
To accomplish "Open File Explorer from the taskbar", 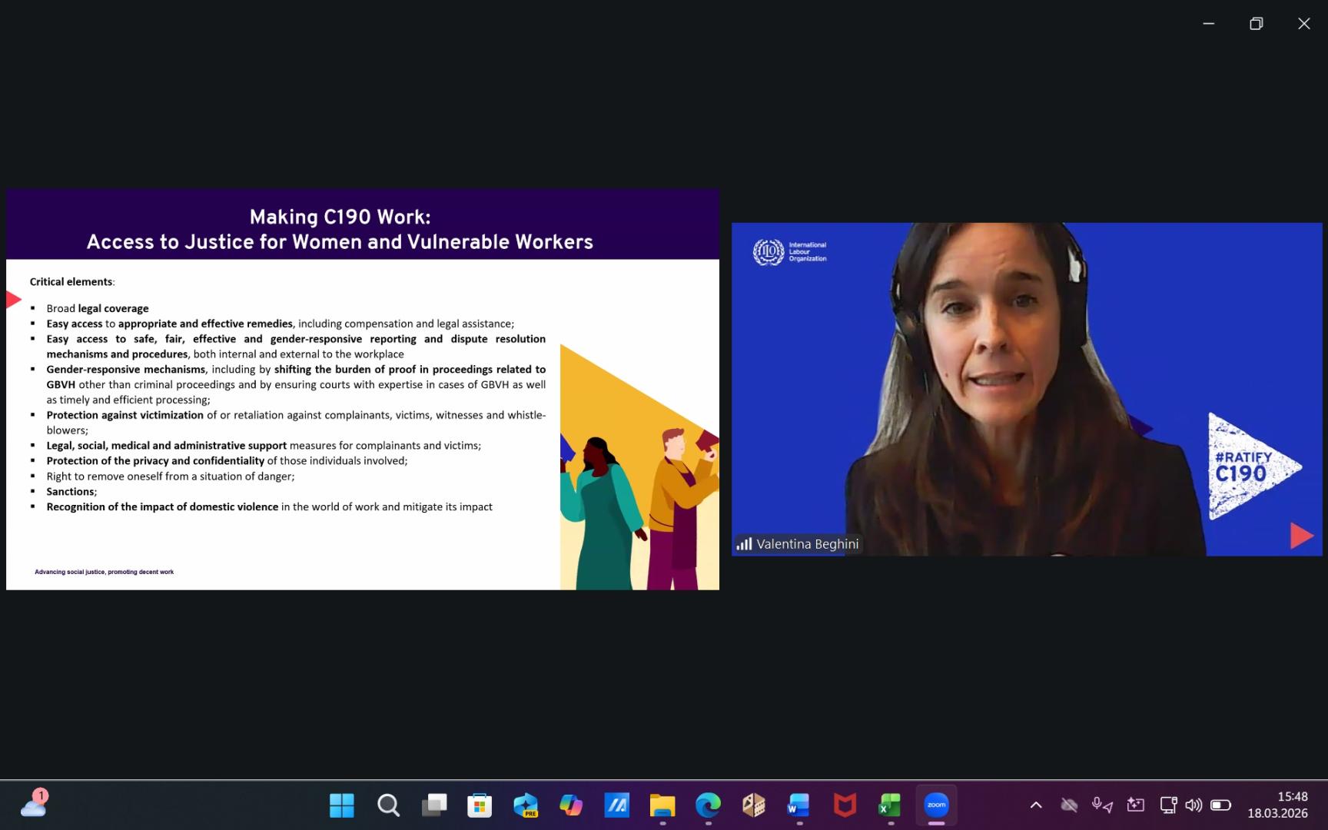I will tap(662, 805).
